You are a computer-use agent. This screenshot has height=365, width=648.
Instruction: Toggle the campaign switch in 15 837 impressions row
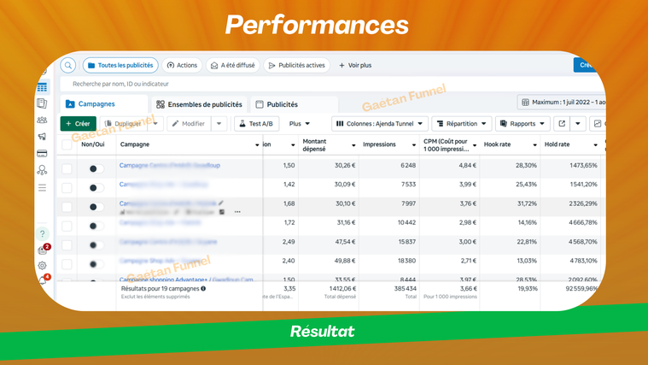(96, 245)
